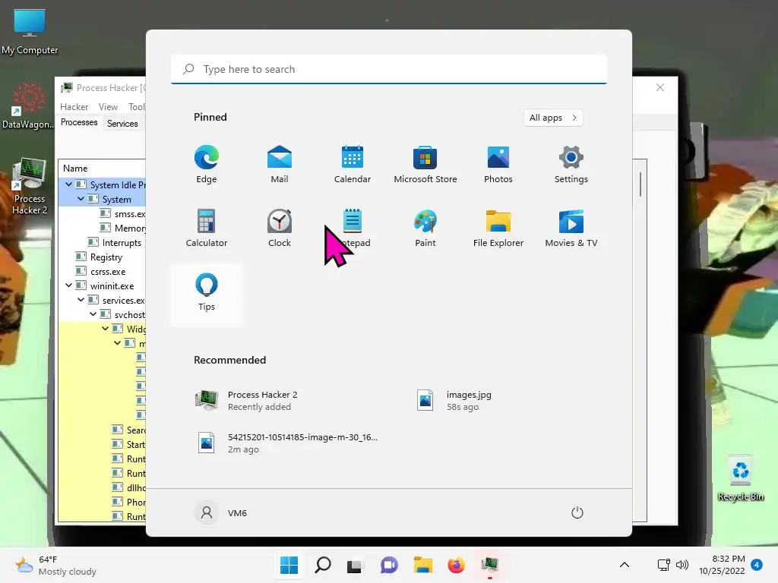Image resolution: width=778 pixels, height=583 pixels.
Task: Show hidden tray icons chevron
Action: [625, 565]
